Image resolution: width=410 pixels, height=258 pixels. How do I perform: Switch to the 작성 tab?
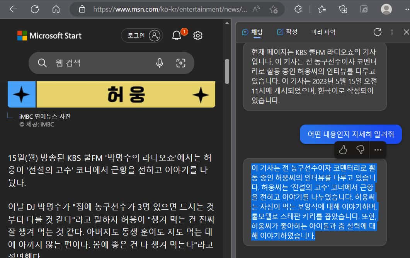pyautogui.click(x=287, y=32)
